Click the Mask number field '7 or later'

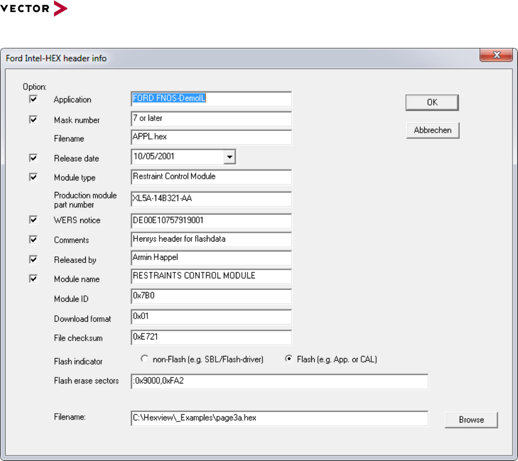point(211,119)
